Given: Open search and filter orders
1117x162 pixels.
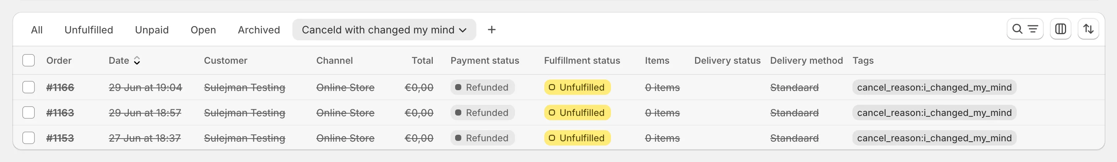Looking at the screenshot, I should click(1024, 30).
